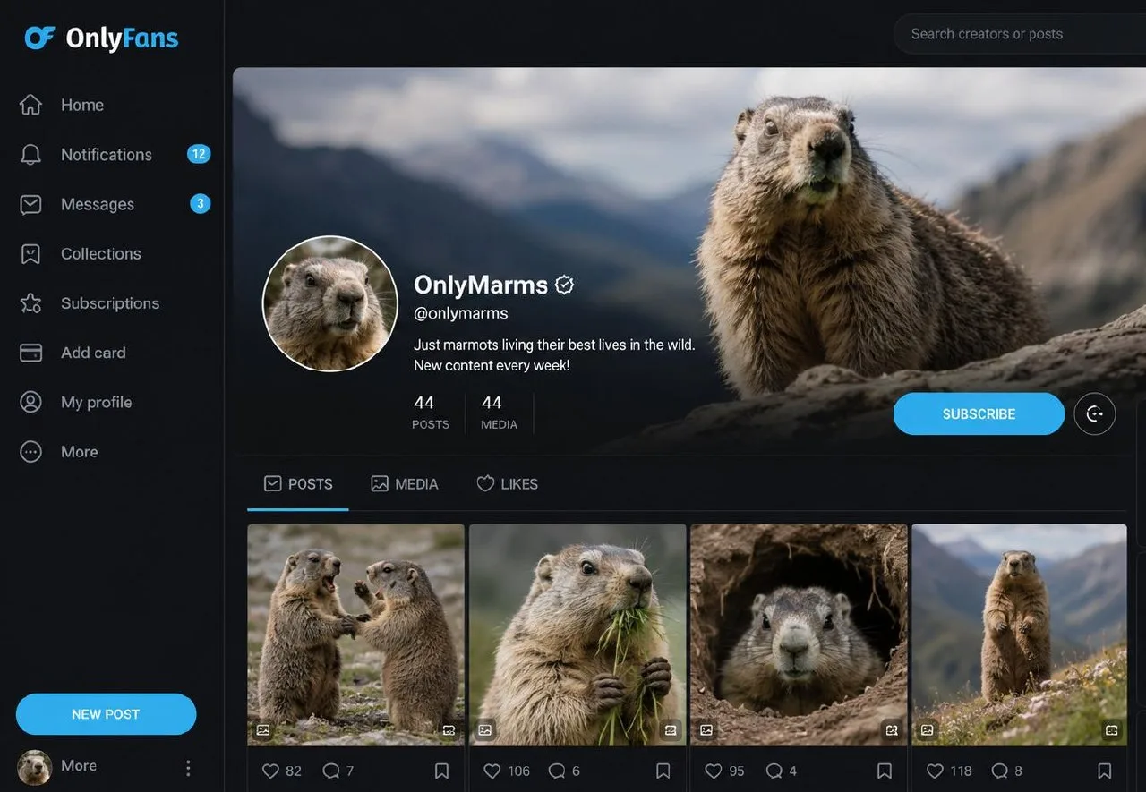Viewport: 1146px width, 792px height.
Task: Click the Subscriptions star icon
Action: pos(30,303)
